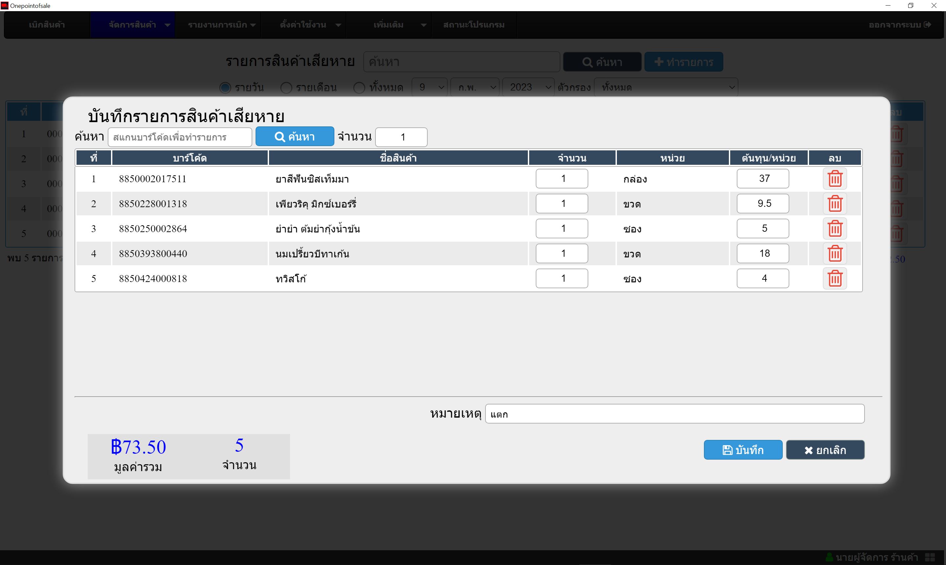The height and width of the screenshot is (565, 946).
Task: Edit quantity for ยำยำ ต้มยำกุ้งน้ำข้น
Action: pos(562,228)
